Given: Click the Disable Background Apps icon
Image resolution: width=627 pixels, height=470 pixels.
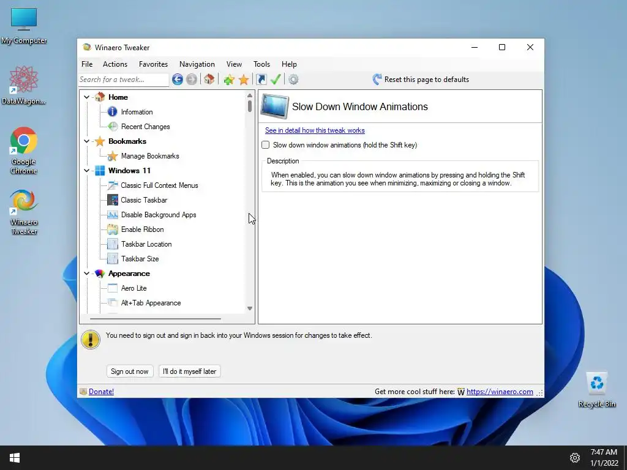Looking at the screenshot, I should pyautogui.click(x=113, y=215).
